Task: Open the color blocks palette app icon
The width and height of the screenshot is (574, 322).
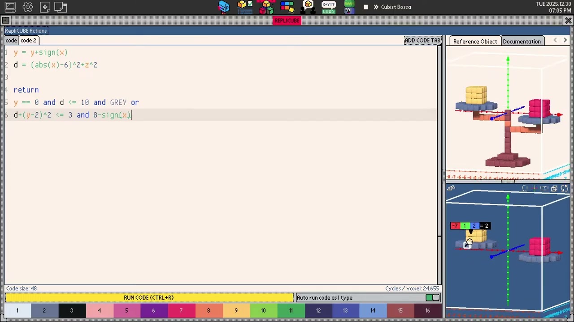Action: click(287, 7)
